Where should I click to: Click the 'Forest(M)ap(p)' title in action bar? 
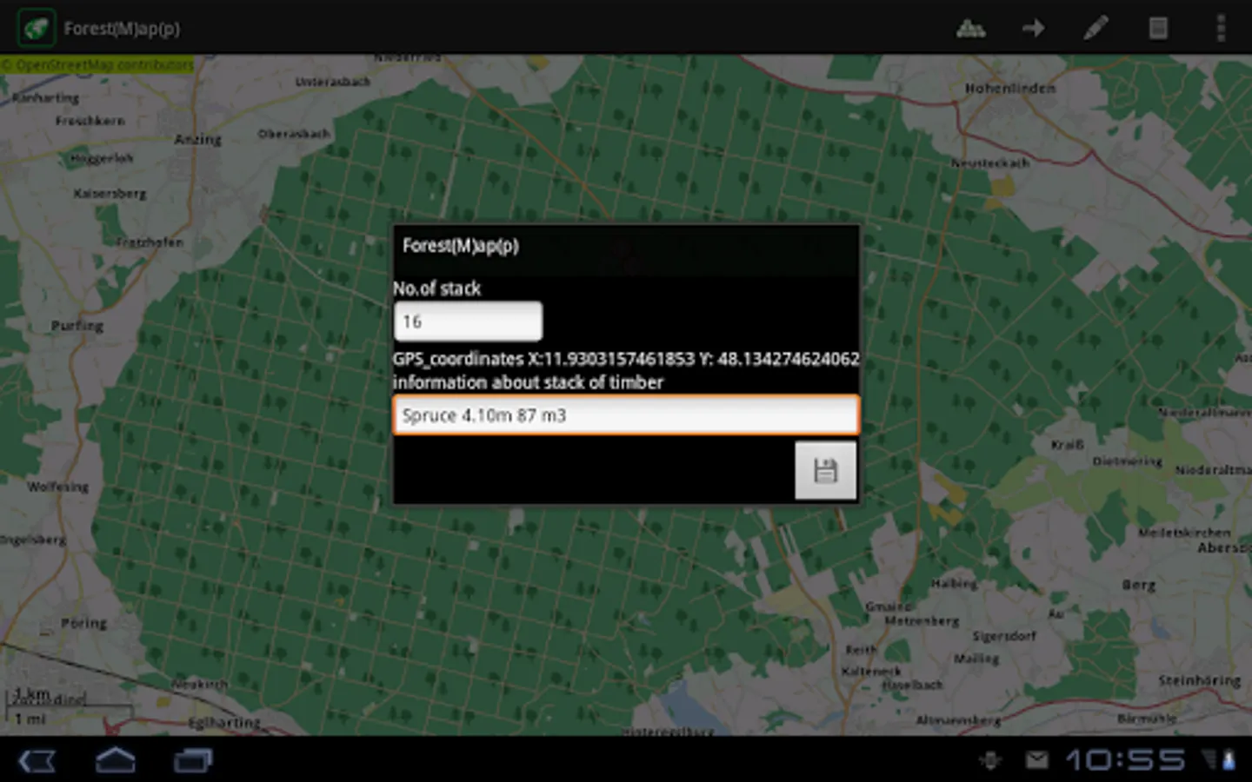click(x=122, y=29)
